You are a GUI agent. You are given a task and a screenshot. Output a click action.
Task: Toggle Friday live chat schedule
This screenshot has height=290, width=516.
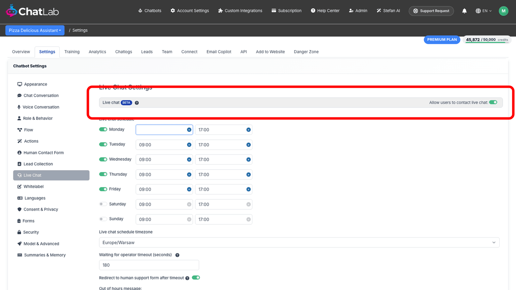[103, 189]
